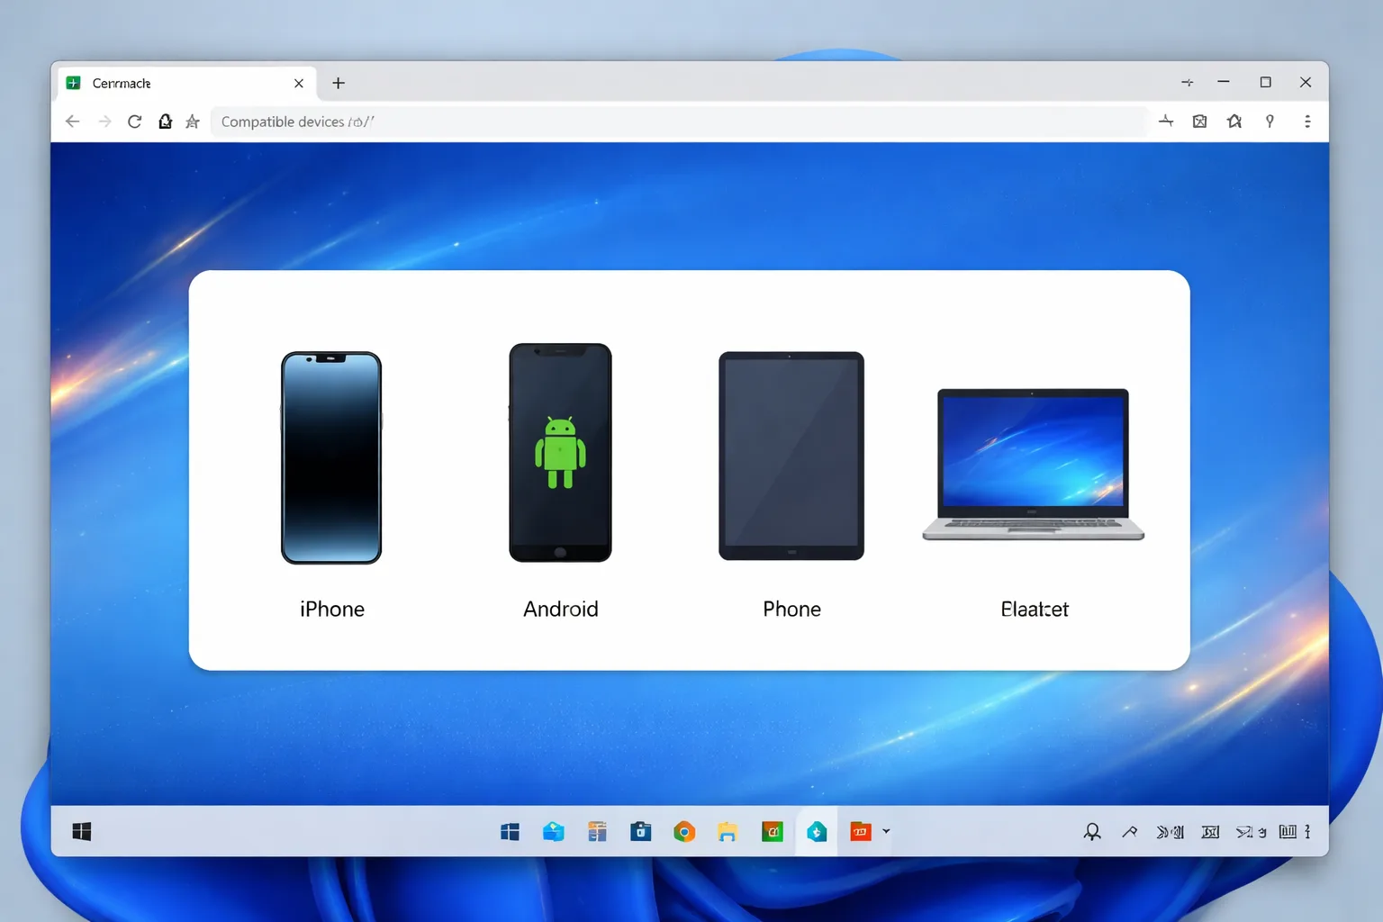The image size is (1383, 922).
Task: Select the iPhone device image
Action: (x=331, y=457)
